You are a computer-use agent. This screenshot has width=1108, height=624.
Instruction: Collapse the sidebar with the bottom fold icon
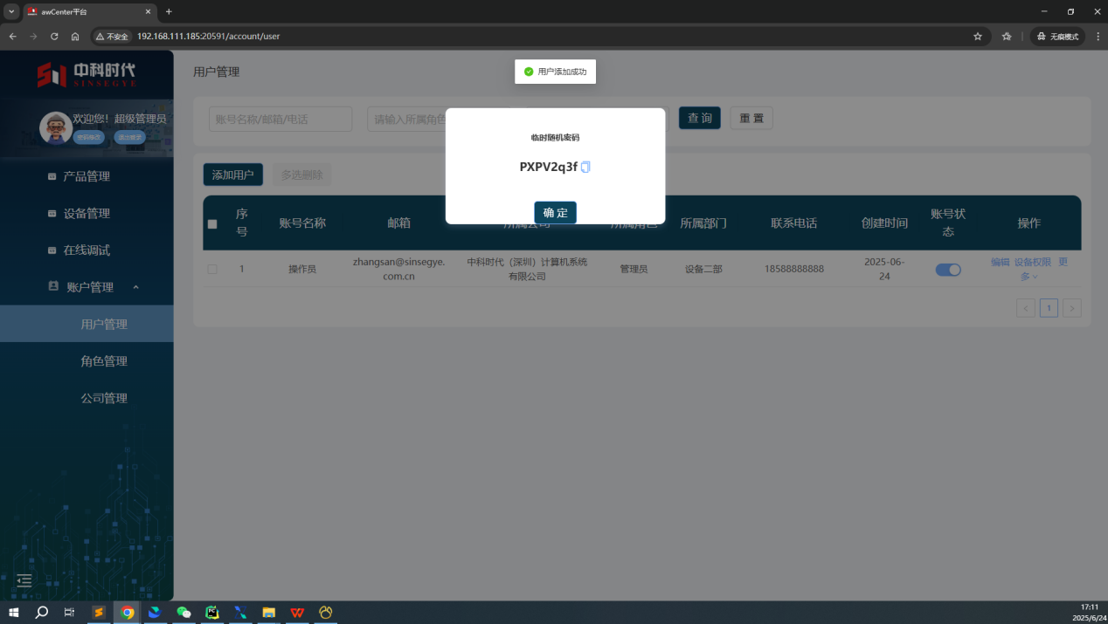coord(24,580)
